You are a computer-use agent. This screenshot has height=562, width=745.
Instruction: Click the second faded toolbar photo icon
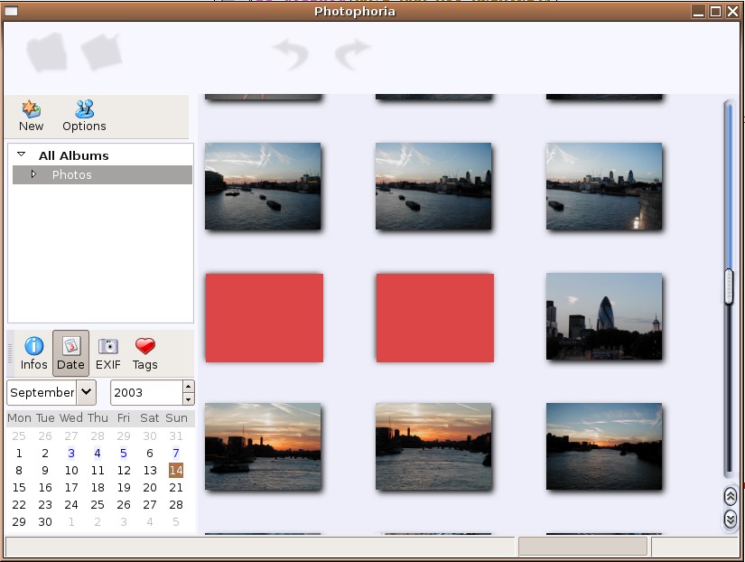click(x=101, y=51)
